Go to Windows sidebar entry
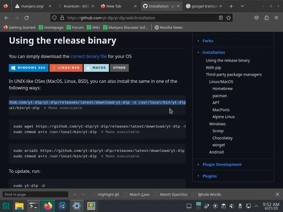The width and height of the screenshot is (283, 212). [x=217, y=124]
